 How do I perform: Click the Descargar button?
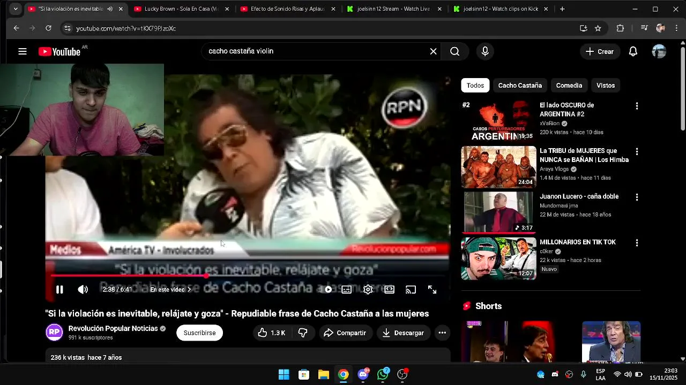pos(403,333)
